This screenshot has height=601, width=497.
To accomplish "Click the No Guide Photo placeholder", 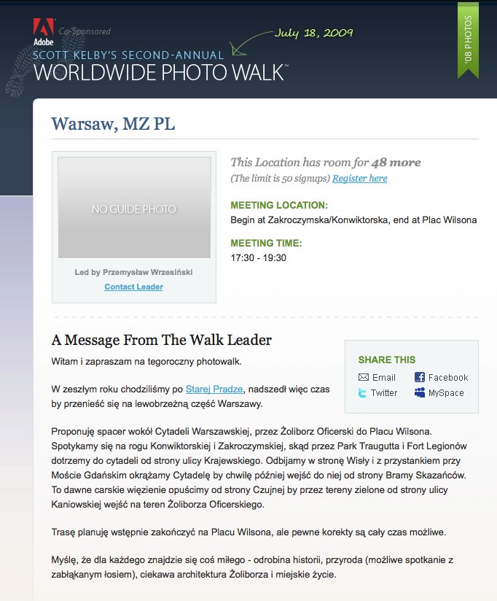I will coord(134,207).
